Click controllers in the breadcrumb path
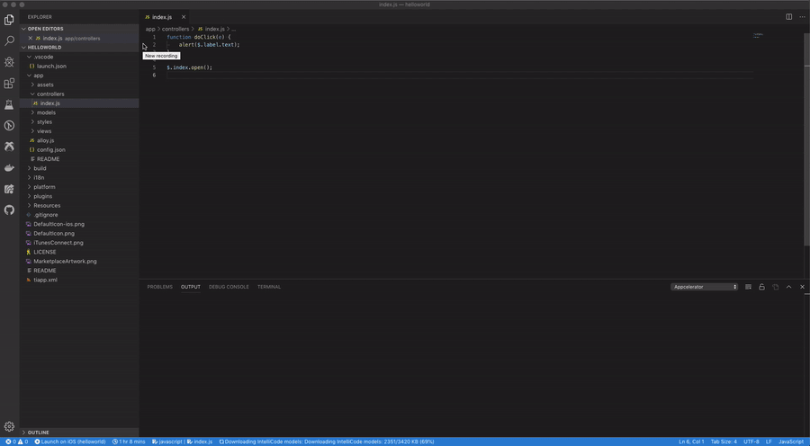The height and width of the screenshot is (446, 810). pyautogui.click(x=175, y=30)
